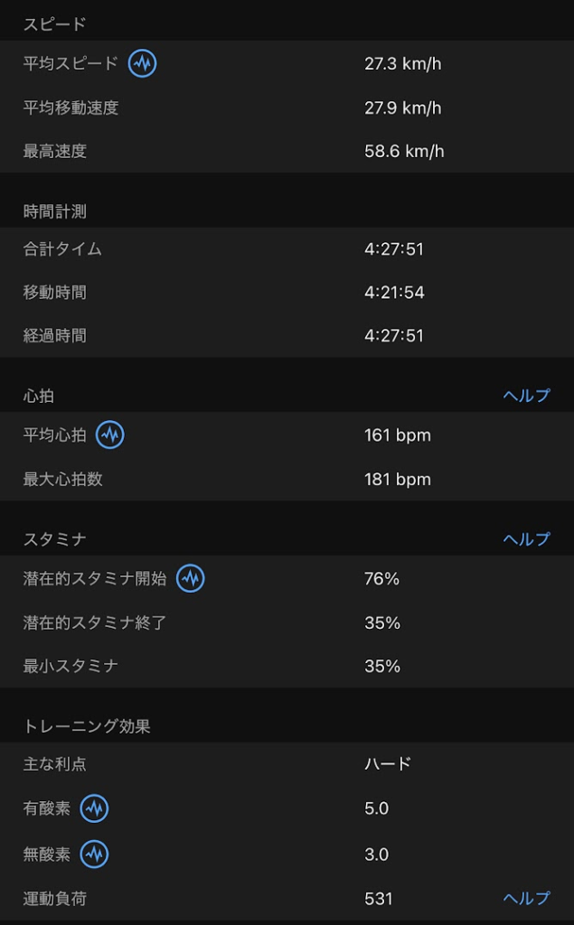
Task: Open ヘルプ link in 心拍 section
Action: coord(526,396)
